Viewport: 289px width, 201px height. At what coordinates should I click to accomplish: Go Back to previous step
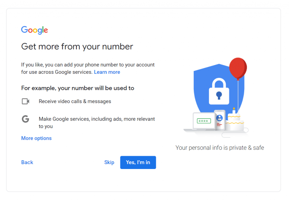[x=27, y=162]
